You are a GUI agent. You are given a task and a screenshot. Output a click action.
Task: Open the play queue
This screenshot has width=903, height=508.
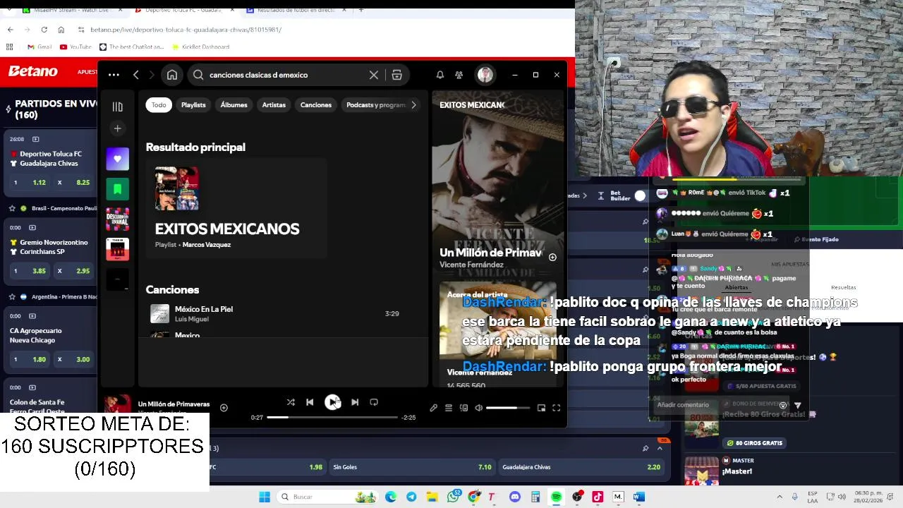(x=448, y=408)
